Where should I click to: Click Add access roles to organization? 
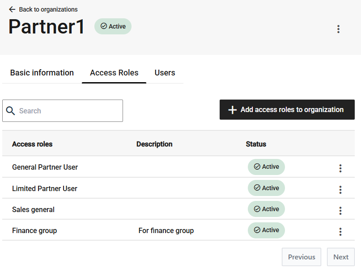287,109
